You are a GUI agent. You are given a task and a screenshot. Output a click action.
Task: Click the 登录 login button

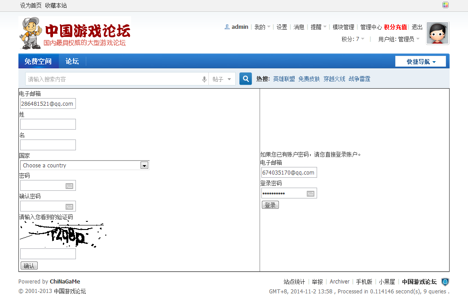click(x=270, y=204)
